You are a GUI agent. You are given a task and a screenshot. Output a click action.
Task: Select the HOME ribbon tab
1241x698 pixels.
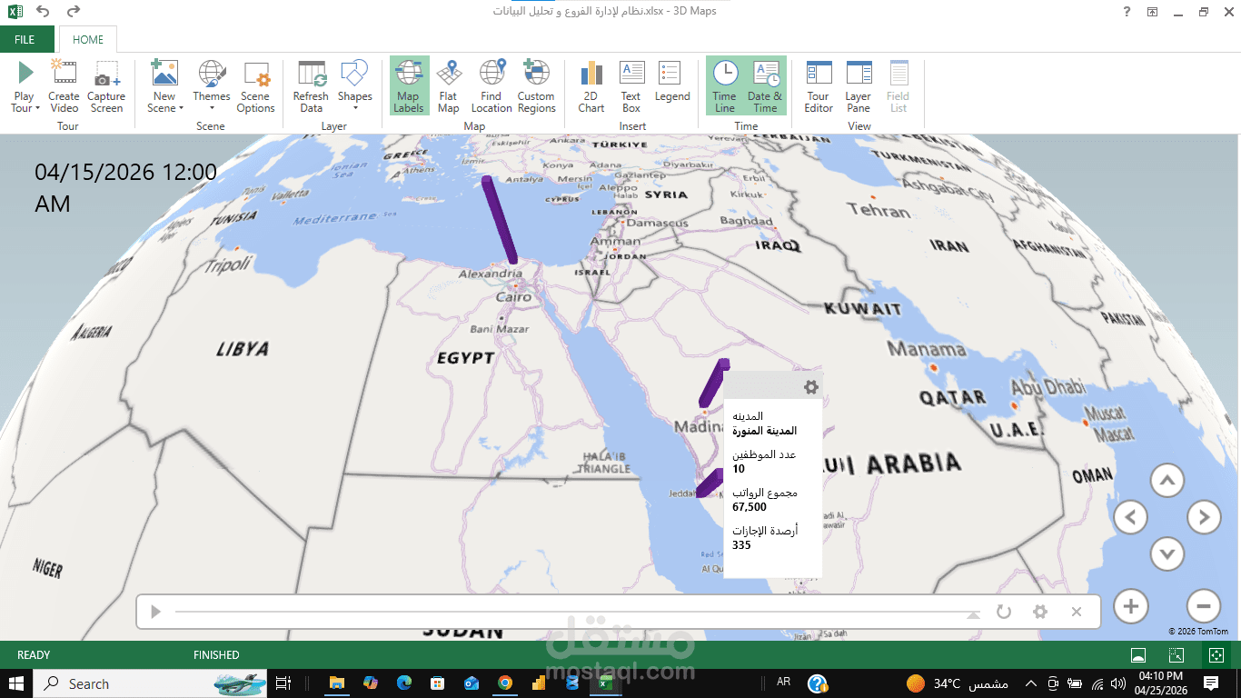pyautogui.click(x=88, y=40)
